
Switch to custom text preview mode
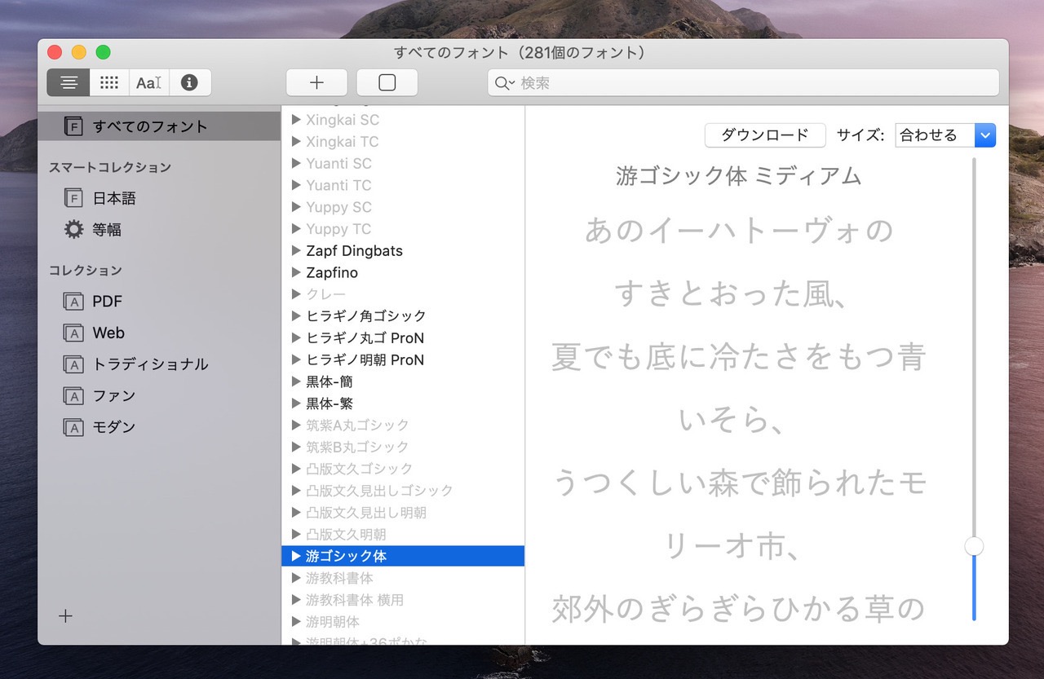[x=148, y=82]
